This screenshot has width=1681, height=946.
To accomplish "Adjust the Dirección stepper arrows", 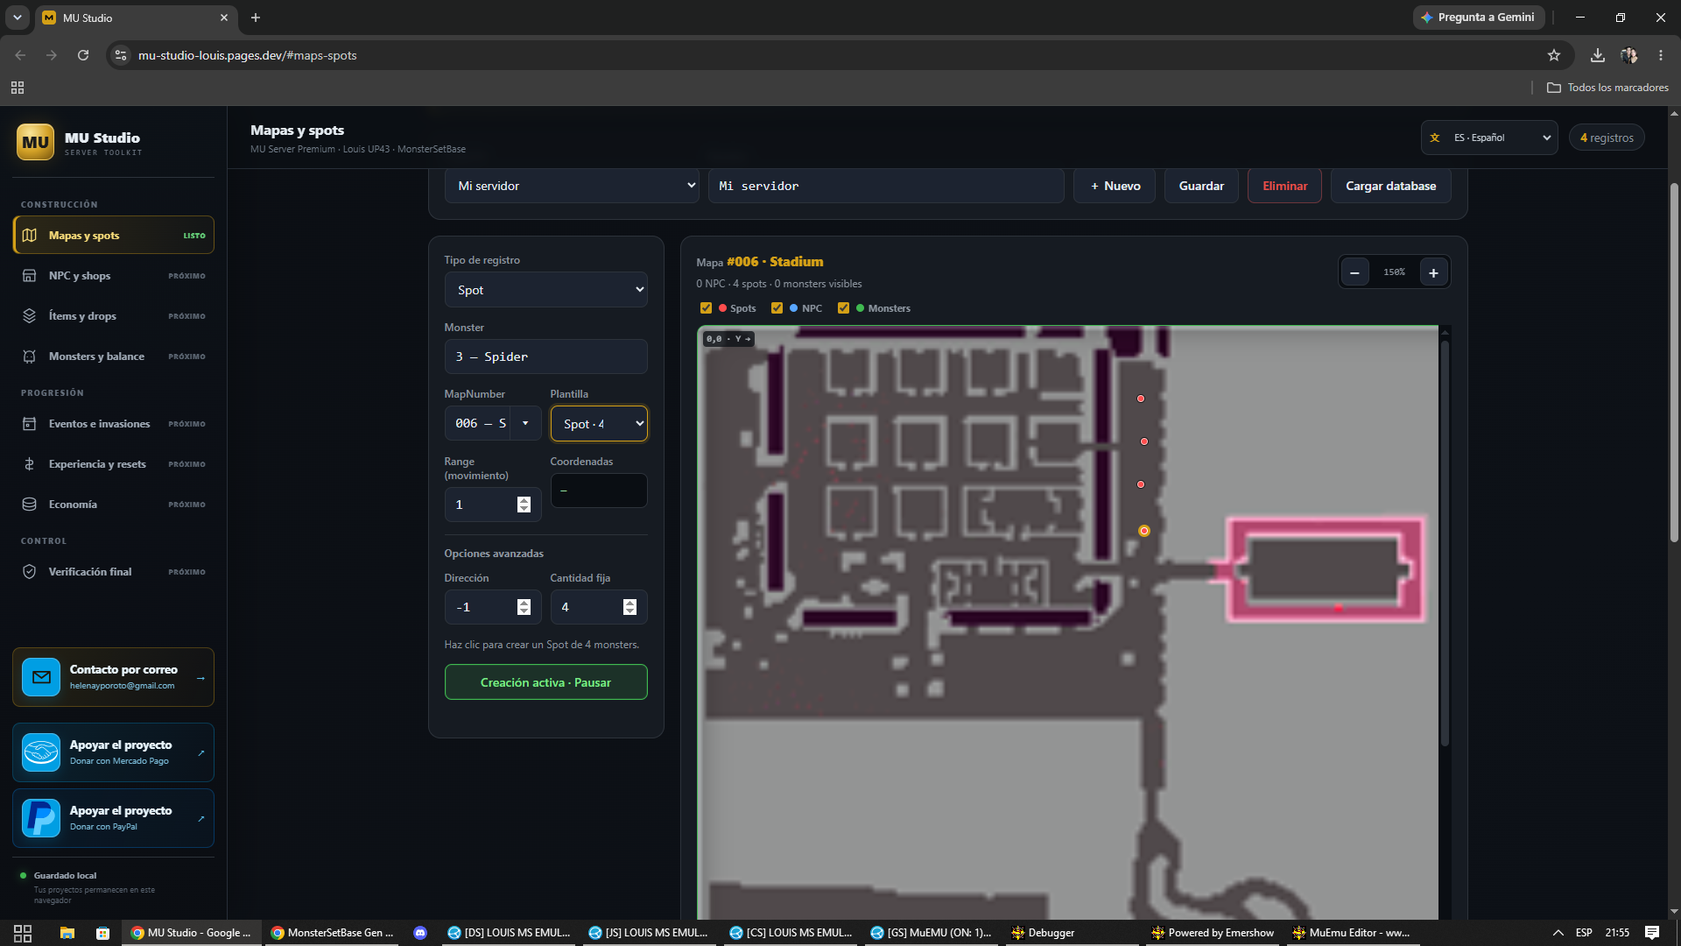I will pyautogui.click(x=524, y=607).
